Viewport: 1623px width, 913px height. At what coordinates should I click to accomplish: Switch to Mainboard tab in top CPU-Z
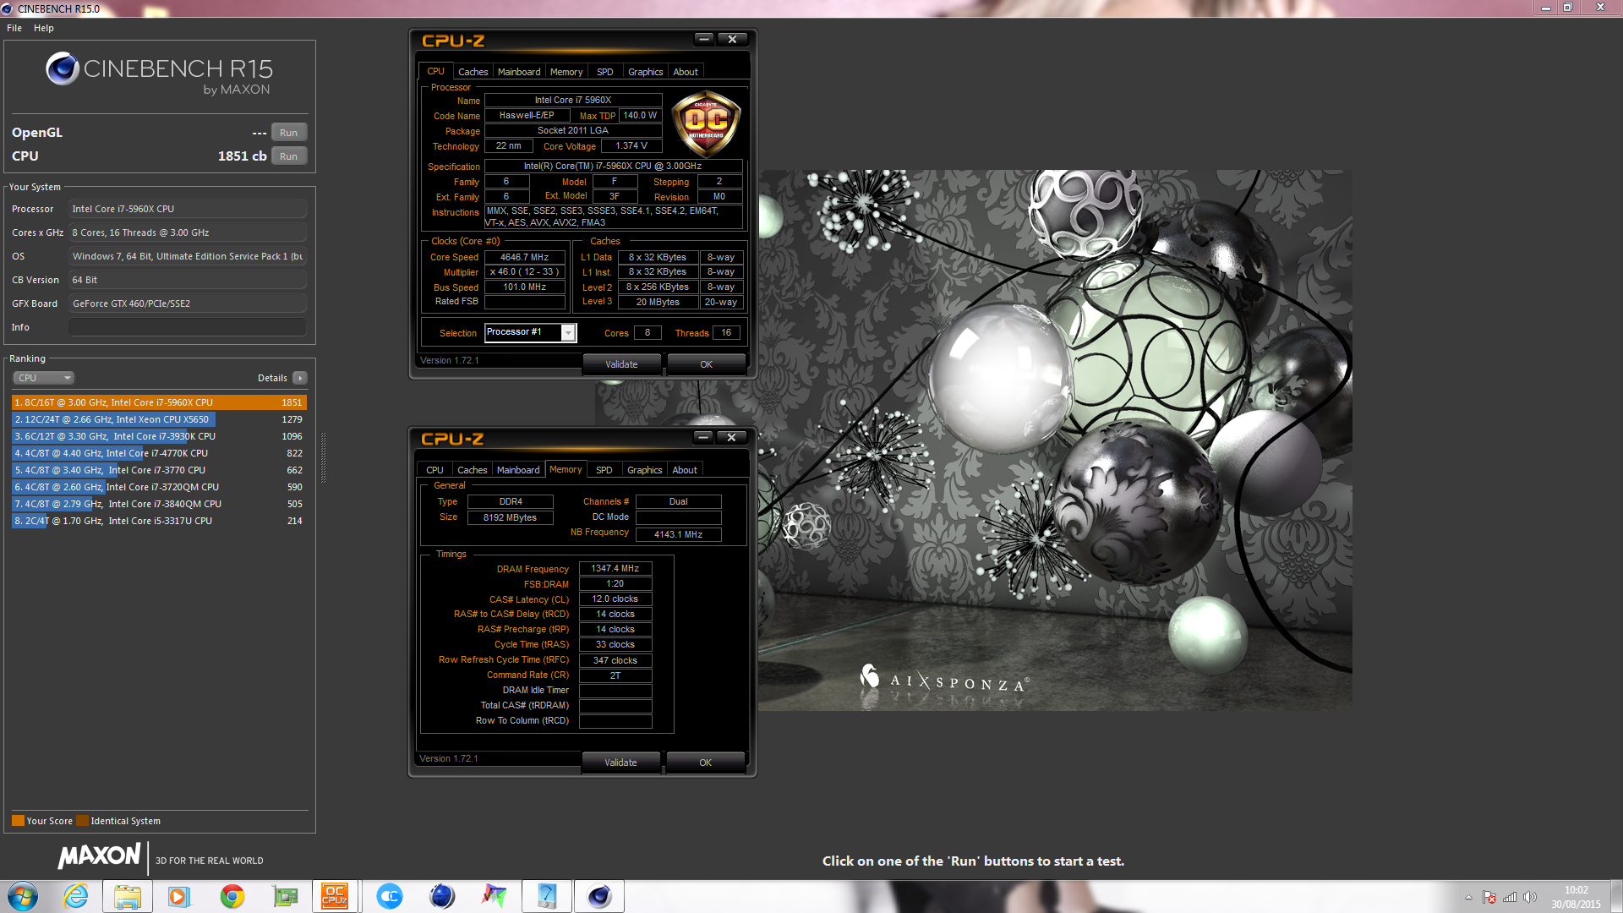519,72
